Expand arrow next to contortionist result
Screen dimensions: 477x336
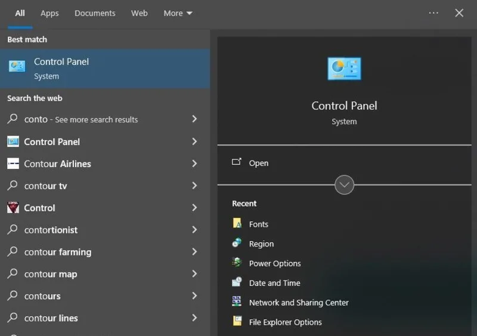[194, 229]
